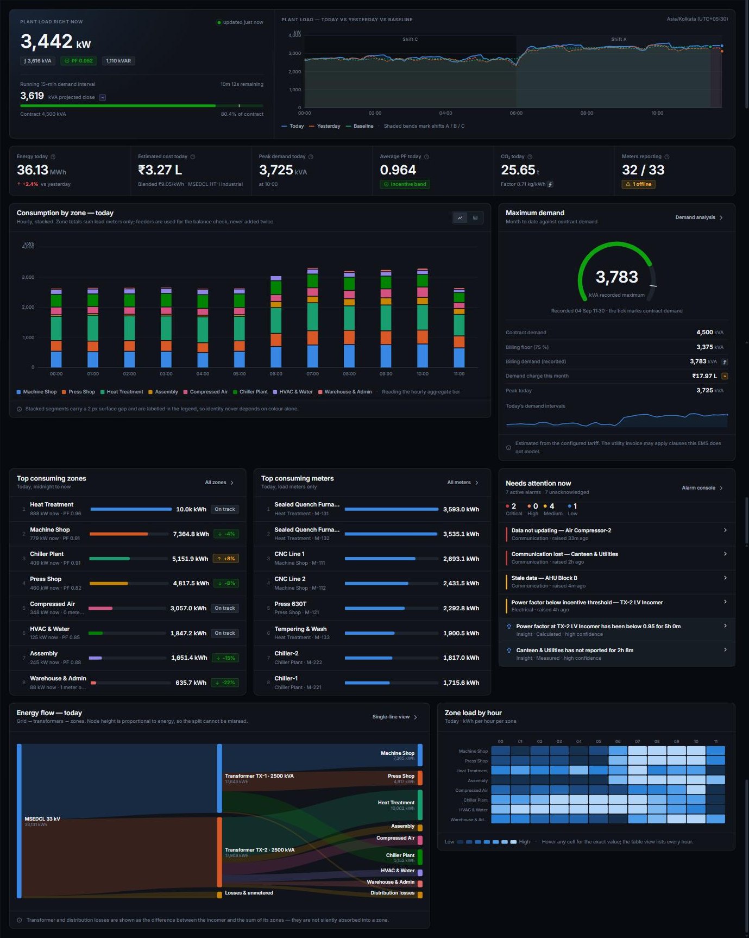Click the MSEDCL 33 kV source node
749x938 pixels.
pos(19,821)
